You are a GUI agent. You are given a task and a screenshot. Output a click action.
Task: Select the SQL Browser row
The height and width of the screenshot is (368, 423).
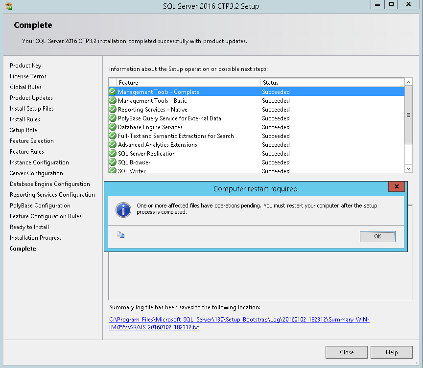[257, 162]
